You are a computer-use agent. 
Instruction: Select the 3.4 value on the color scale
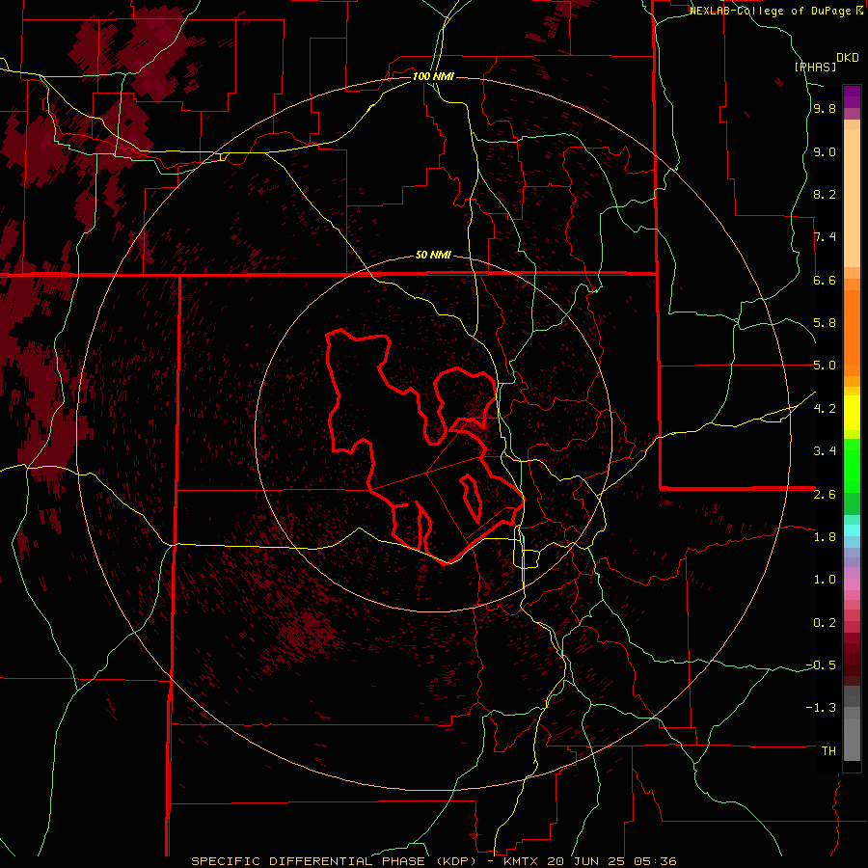(825, 450)
